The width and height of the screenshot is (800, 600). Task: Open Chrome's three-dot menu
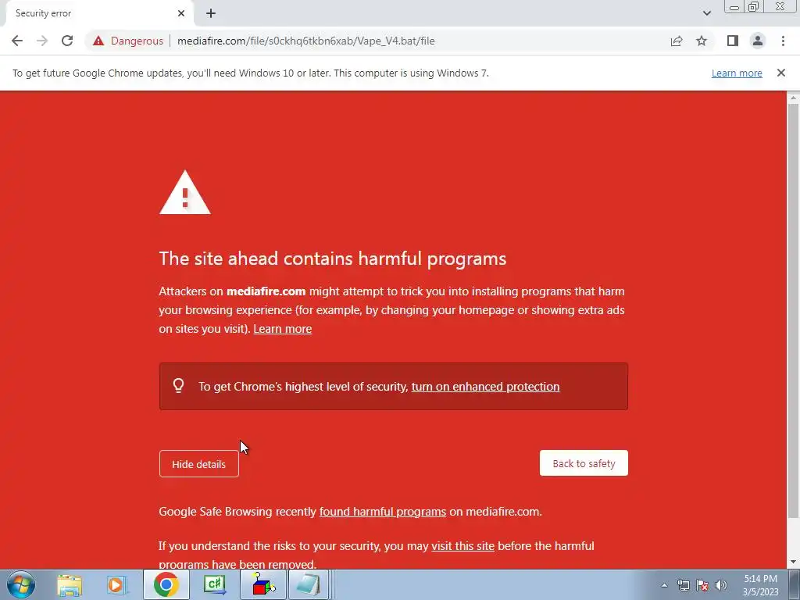click(x=783, y=41)
